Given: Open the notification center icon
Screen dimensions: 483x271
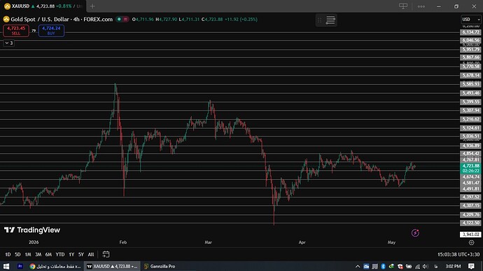Looking at the screenshot, I should pos(471,266).
